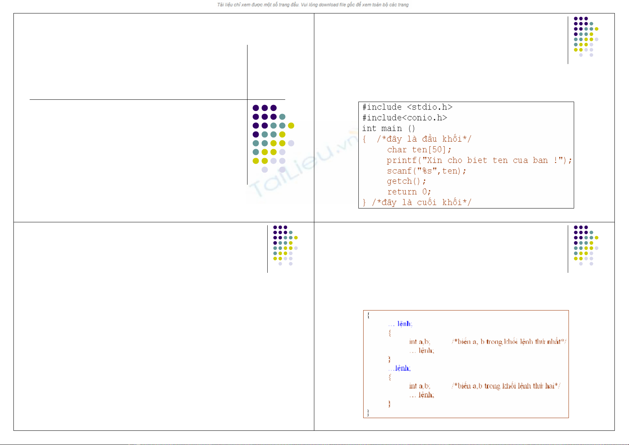The image size is (629, 445).
Task: Click the comment mentioning "khối lệnh thứ hai"
Action: (506, 386)
